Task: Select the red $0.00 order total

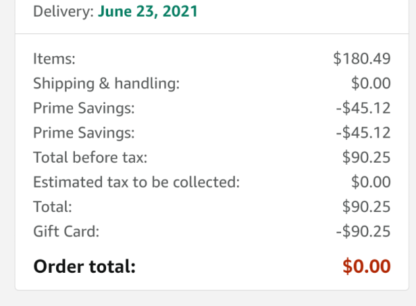Action: (x=366, y=267)
